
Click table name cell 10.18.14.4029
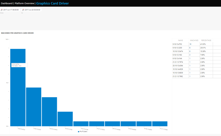178,69
